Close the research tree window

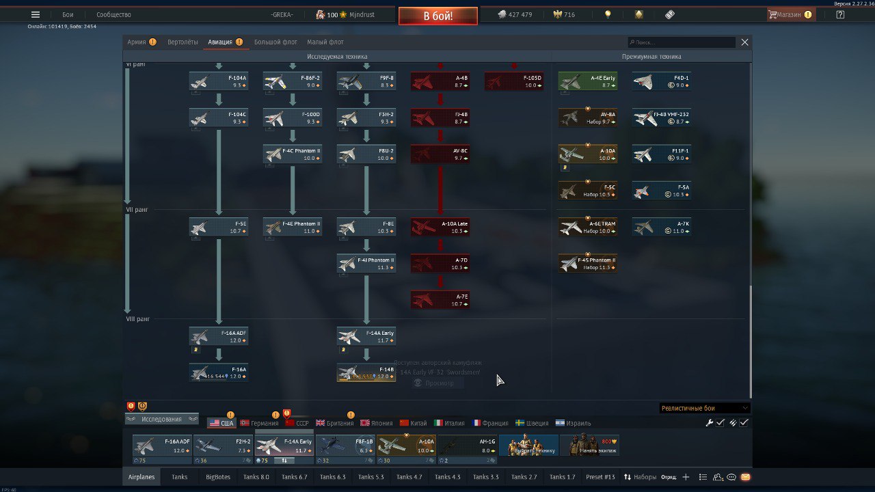point(745,42)
